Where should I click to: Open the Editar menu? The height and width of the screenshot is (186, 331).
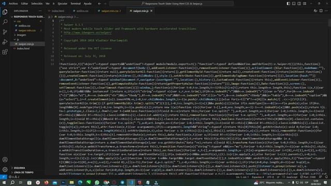pyautogui.click(x=24, y=4)
